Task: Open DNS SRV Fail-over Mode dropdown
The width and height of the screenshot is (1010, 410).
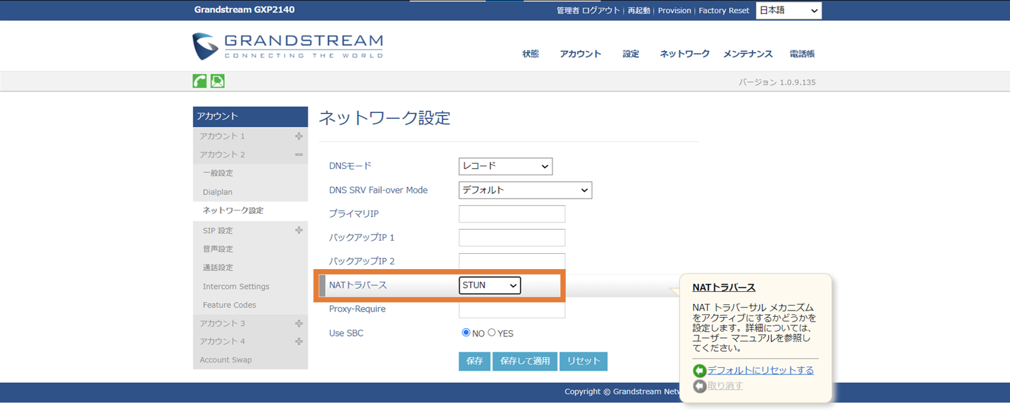Action: (x=525, y=190)
